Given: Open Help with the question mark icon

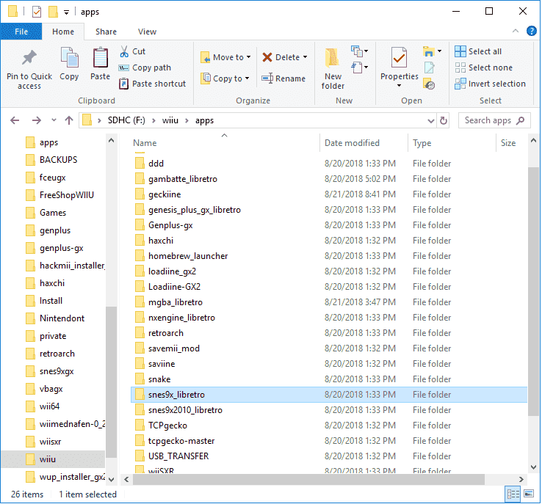Looking at the screenshot, I should point(532,31).
